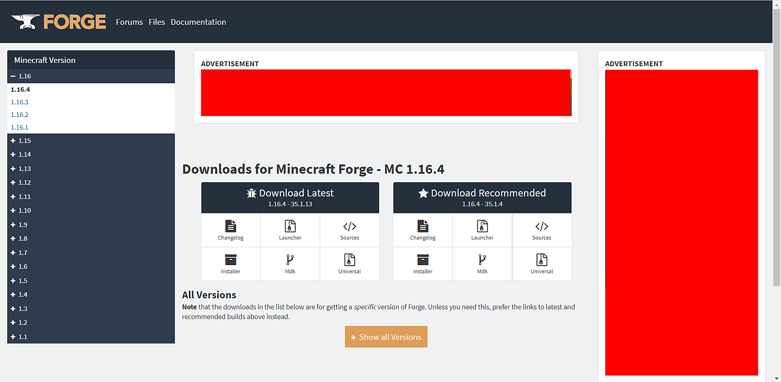Expand the 1.11 version group
Viewport: 781px width, 382px height.
[91, 197]
